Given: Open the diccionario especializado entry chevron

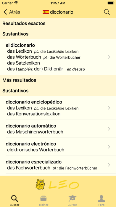Looking at the screenshot, I should click(x=109, y=165).
